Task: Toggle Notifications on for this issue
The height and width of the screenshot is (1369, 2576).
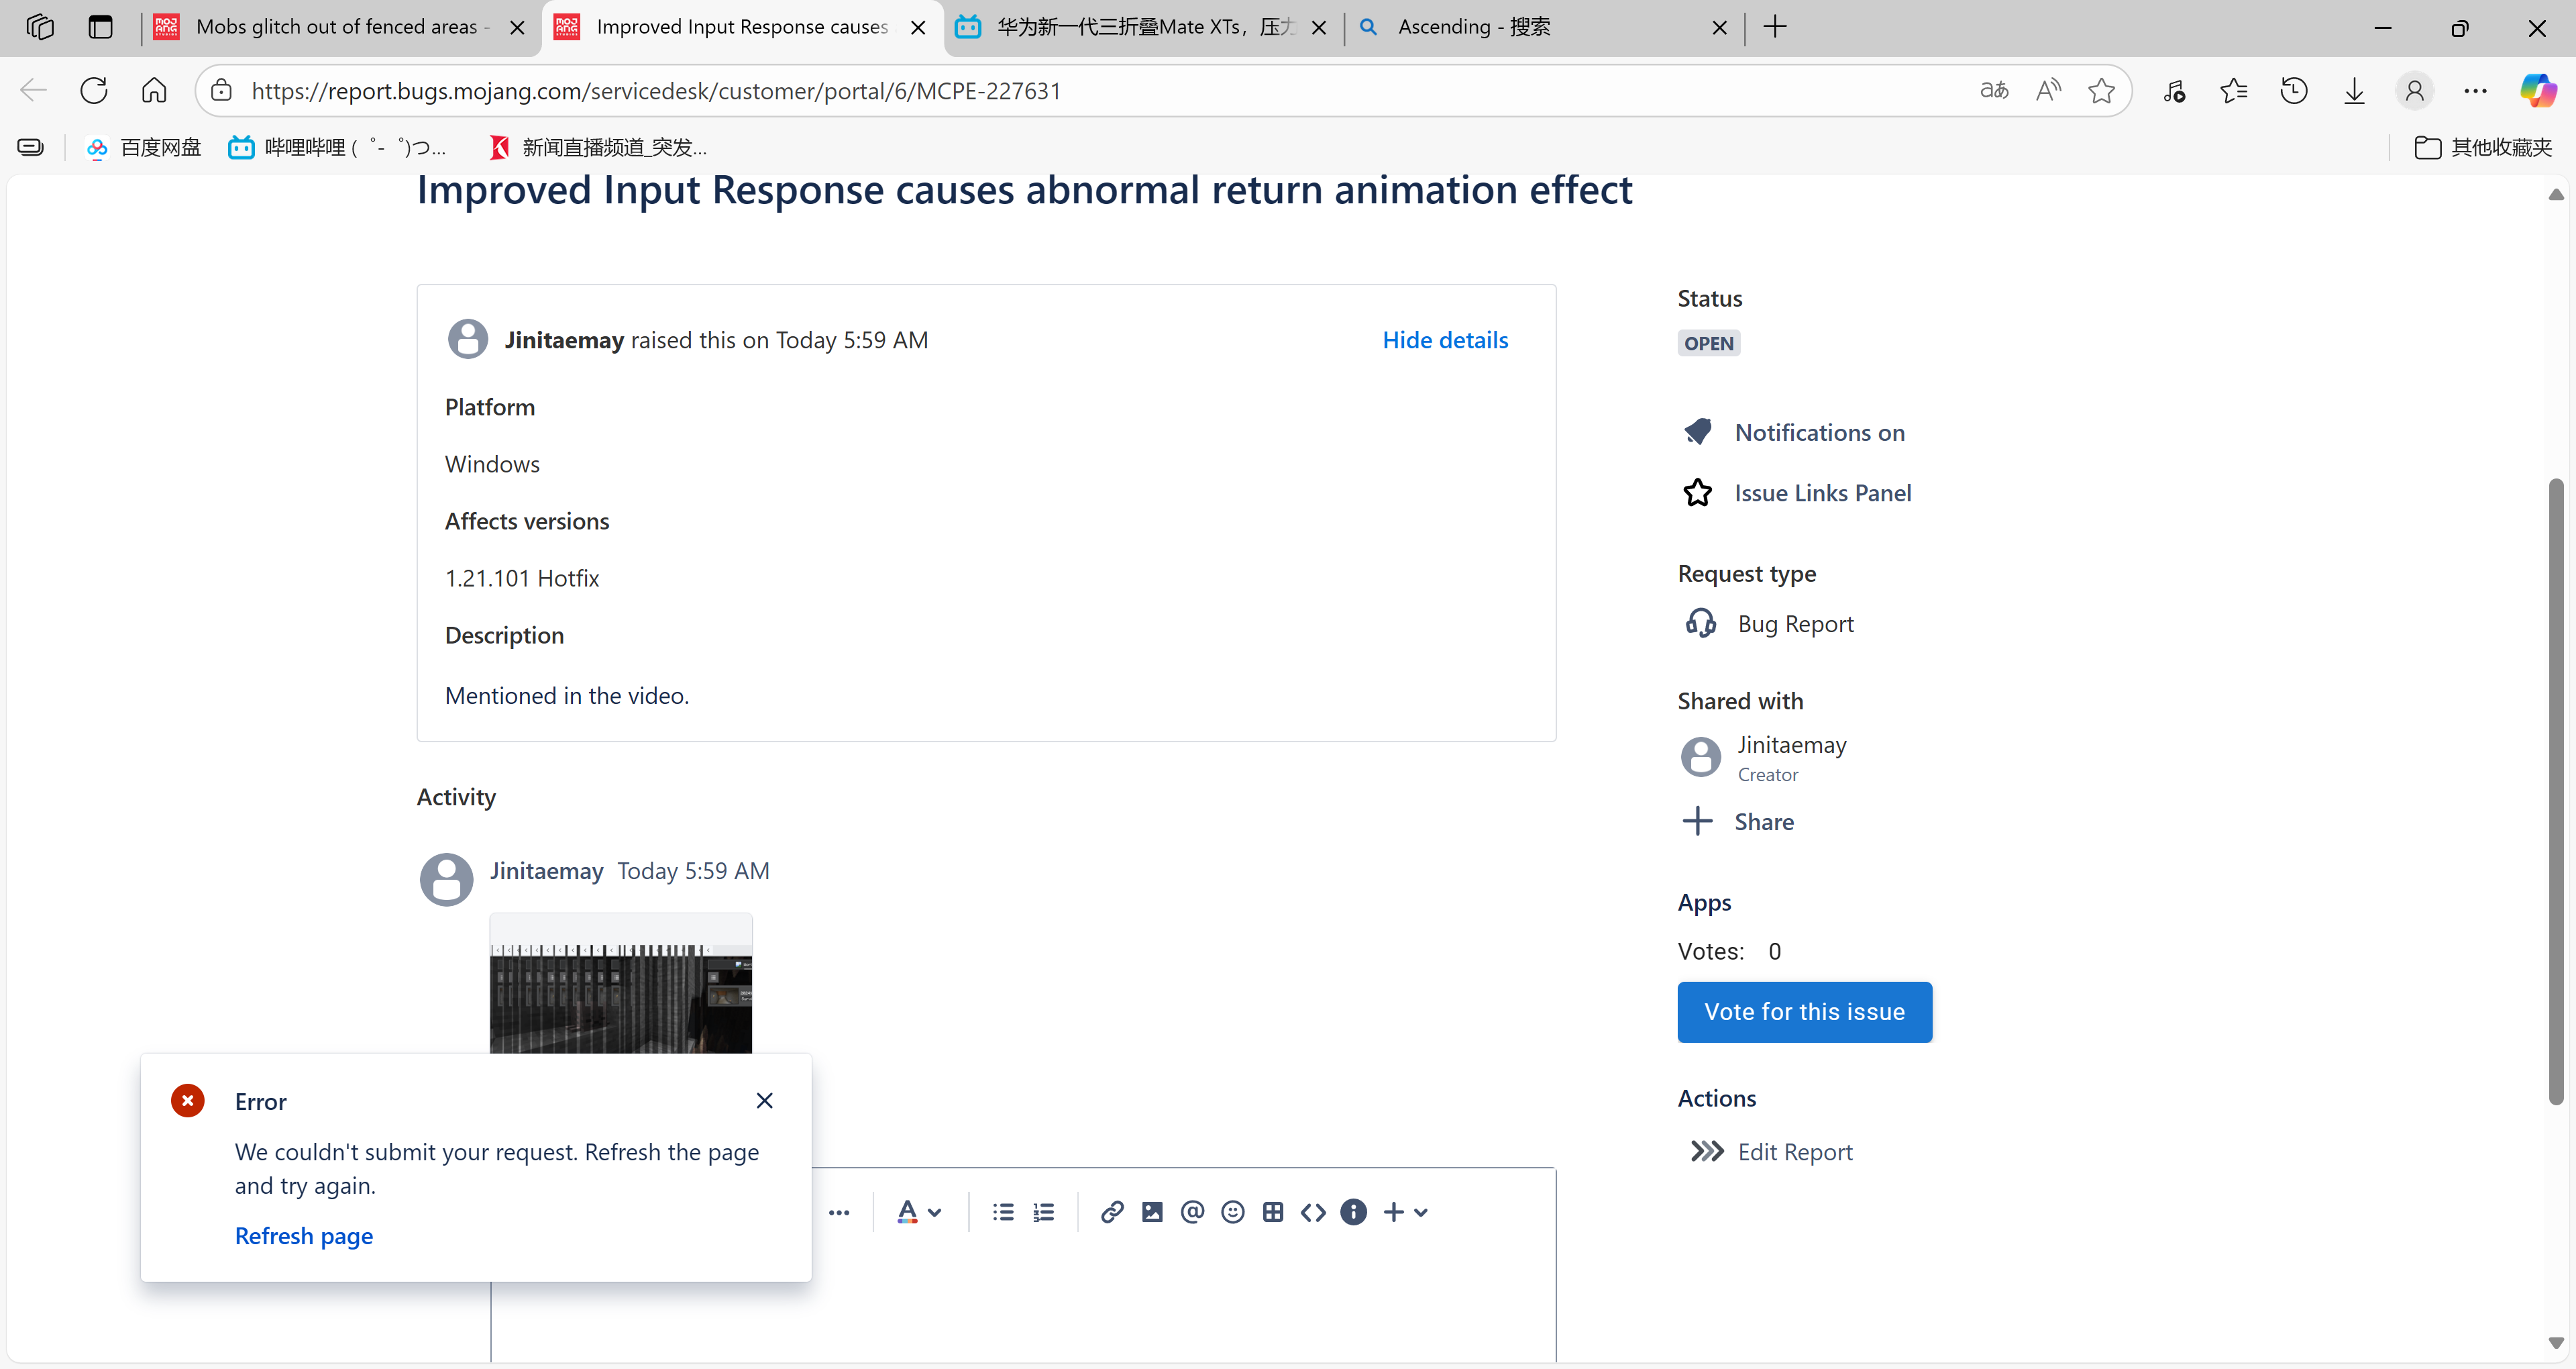Action: tap(1819, 432)
